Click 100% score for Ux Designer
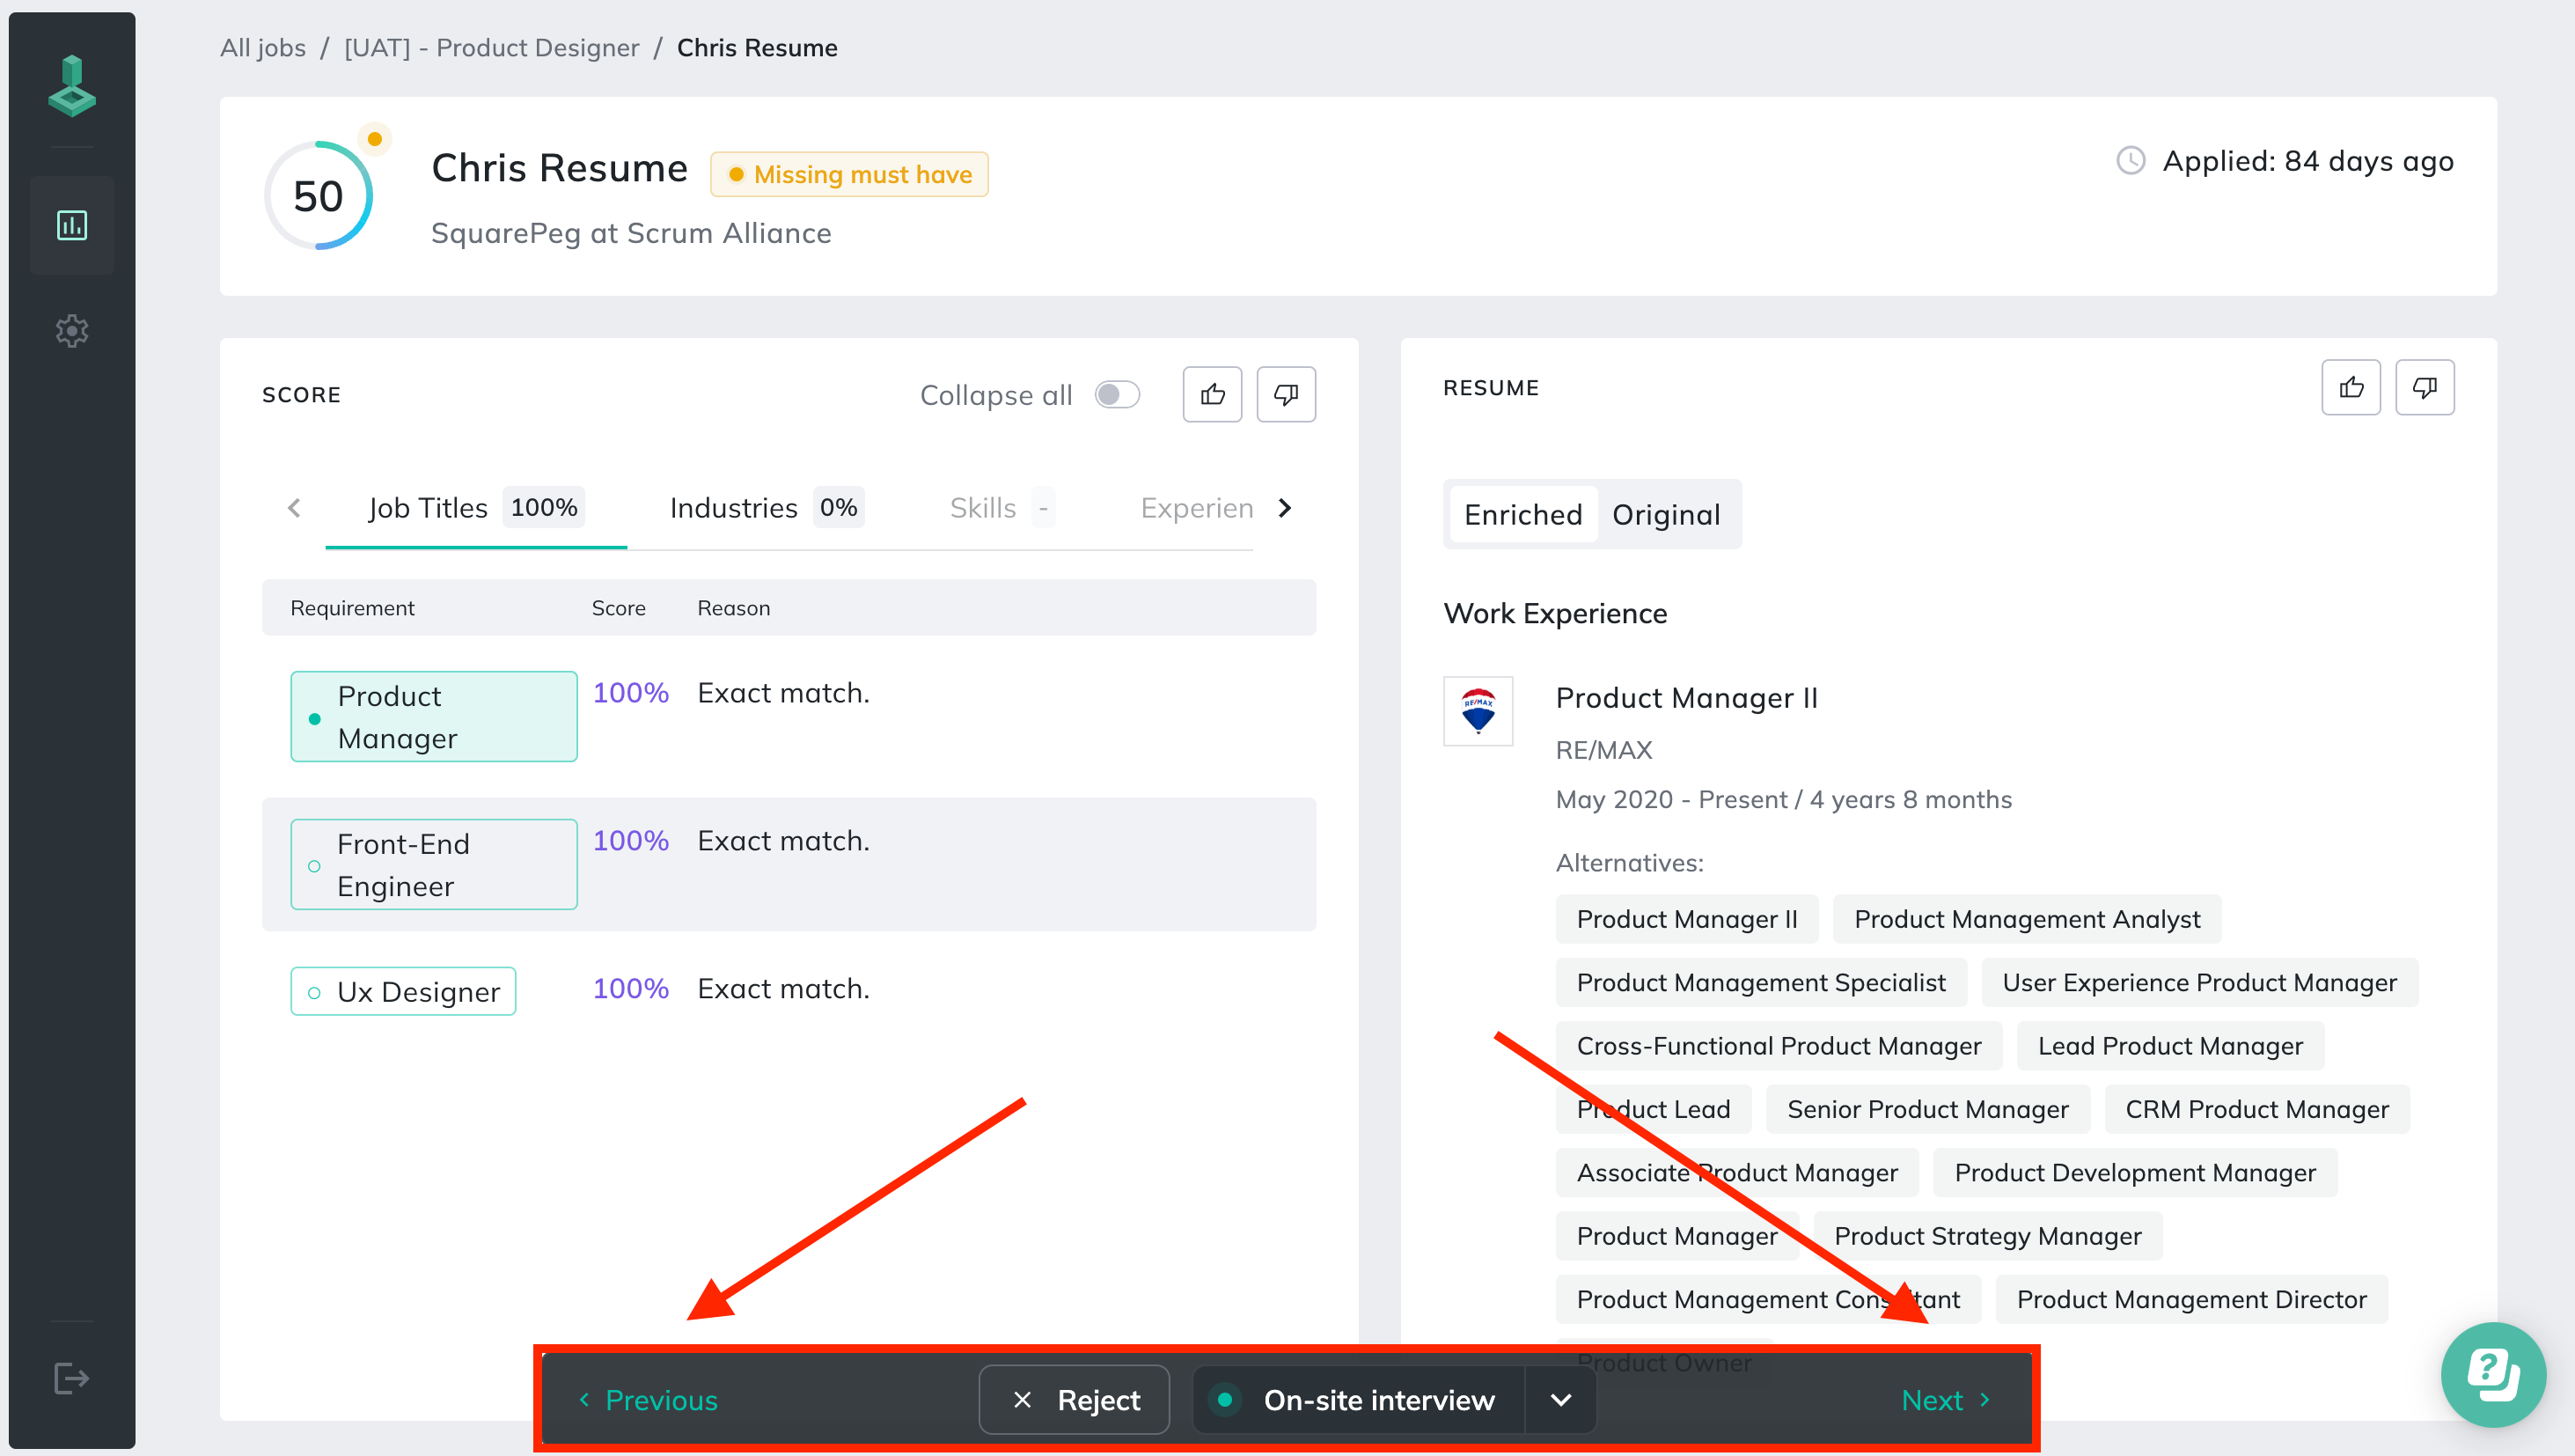 pyautogui.click(x=630, y=989)
